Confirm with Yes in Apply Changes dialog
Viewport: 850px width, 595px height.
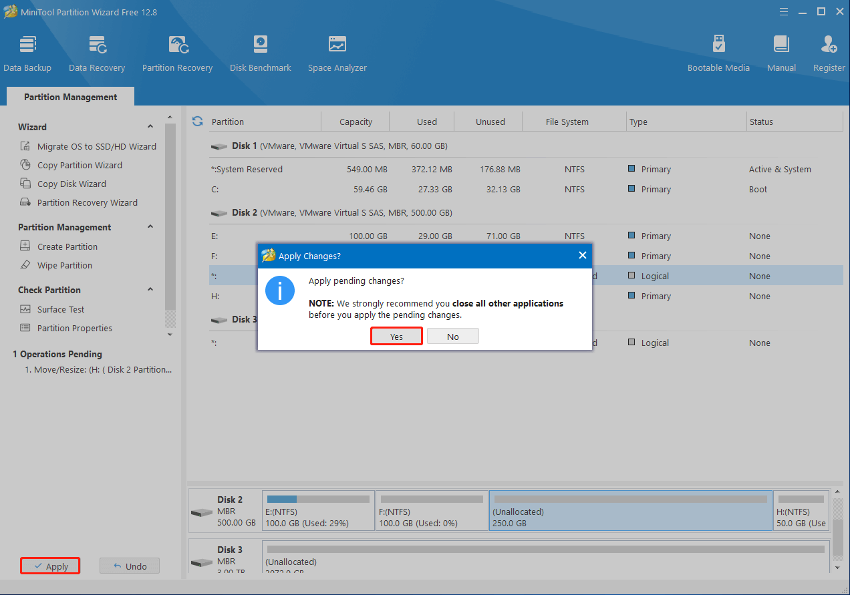(x=396, y=337)
